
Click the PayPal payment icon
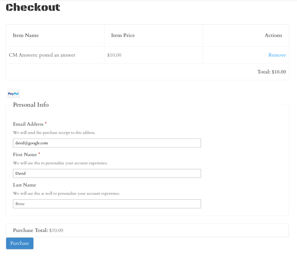click(x=13, y=94)
